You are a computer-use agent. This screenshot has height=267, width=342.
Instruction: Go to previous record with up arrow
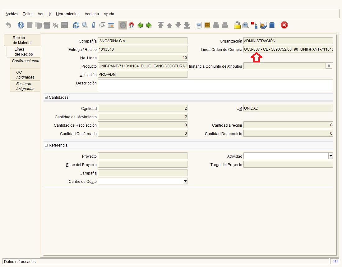click(x=169, y=25)
